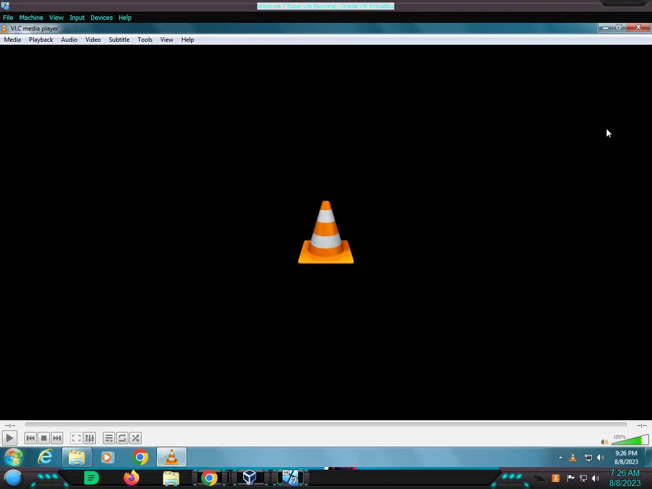The width and height of the screenshot is (652, 489).
Task: Open Windows 7 guest Start orb
Action: (14, 457)
